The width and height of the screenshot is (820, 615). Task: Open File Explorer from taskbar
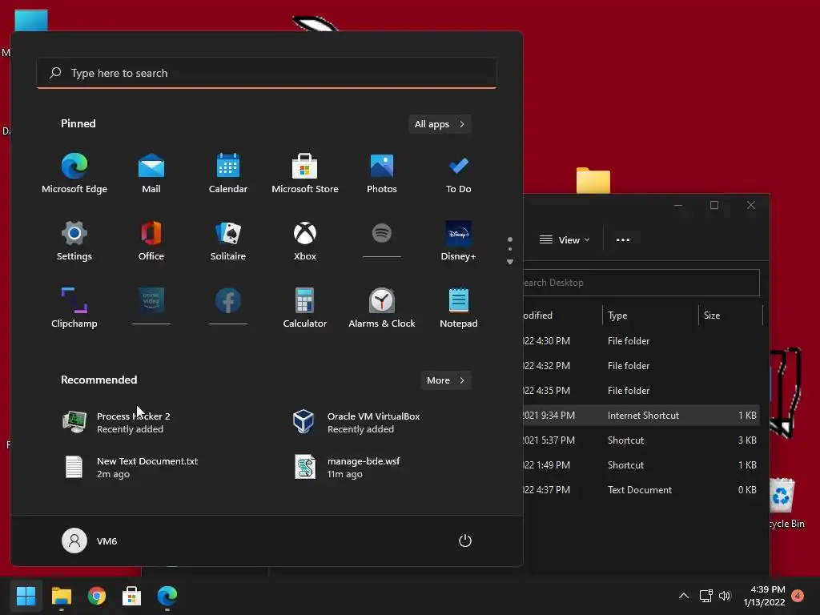pos(61,596)
